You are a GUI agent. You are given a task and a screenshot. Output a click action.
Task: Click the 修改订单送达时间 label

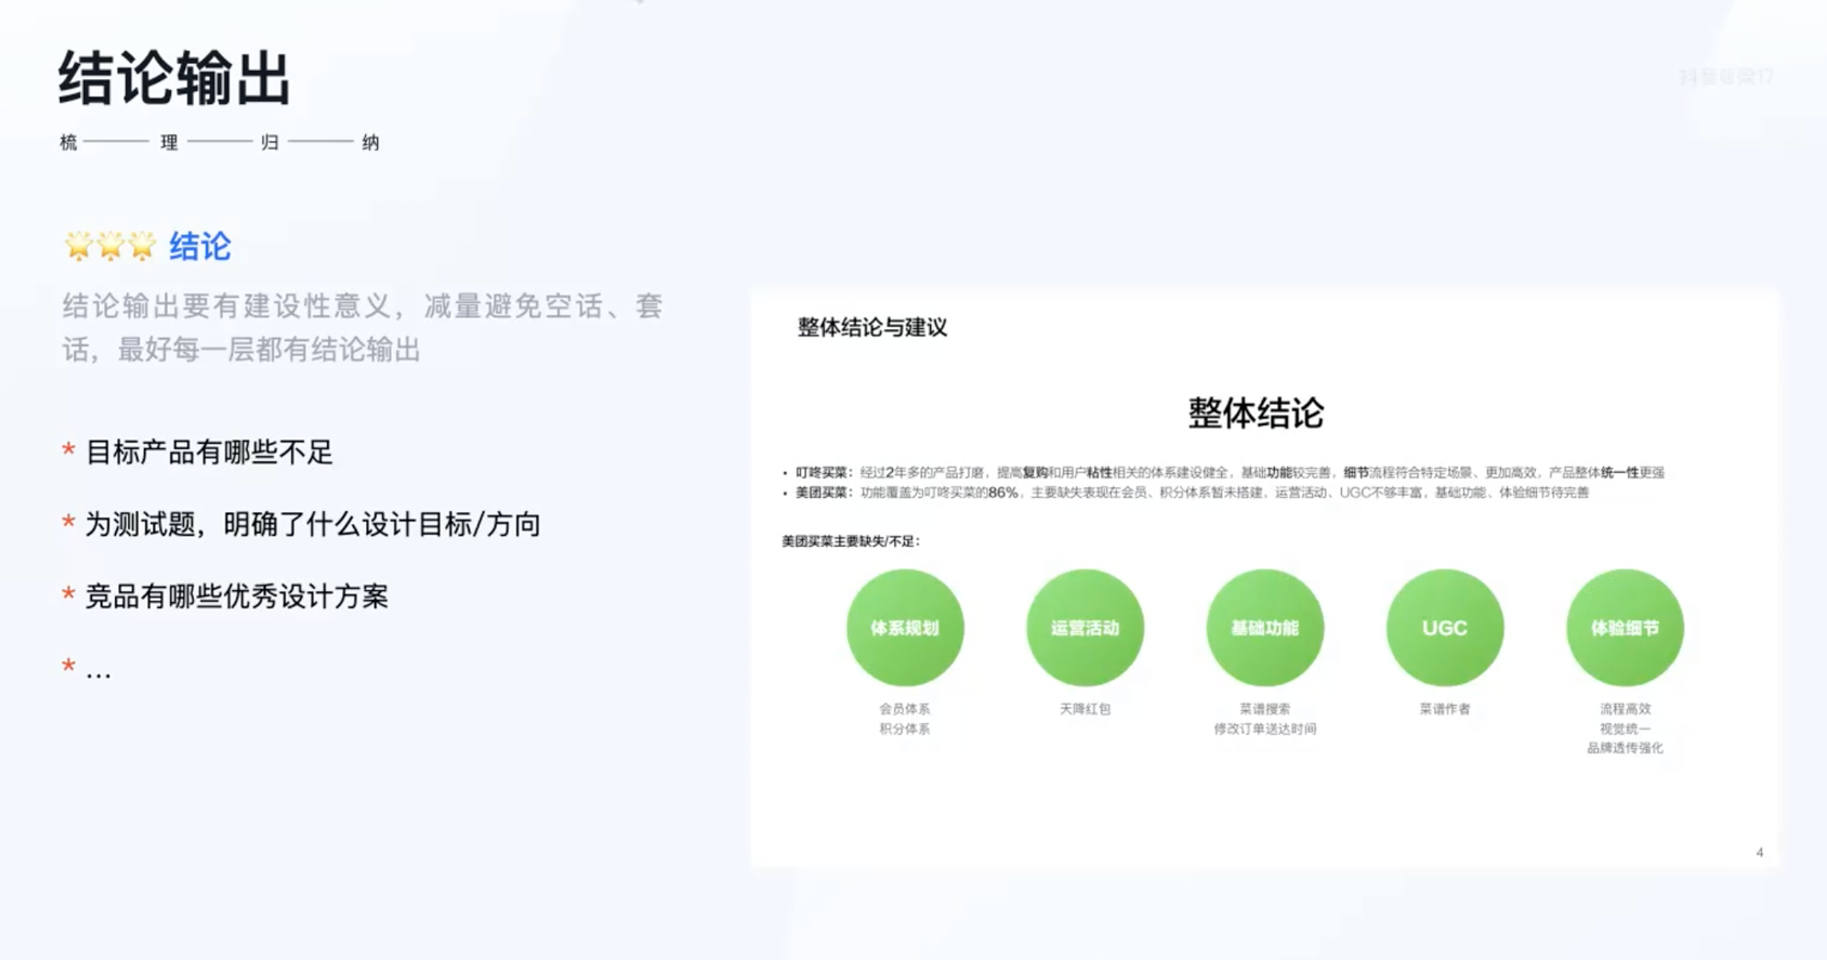(1264, 728)
